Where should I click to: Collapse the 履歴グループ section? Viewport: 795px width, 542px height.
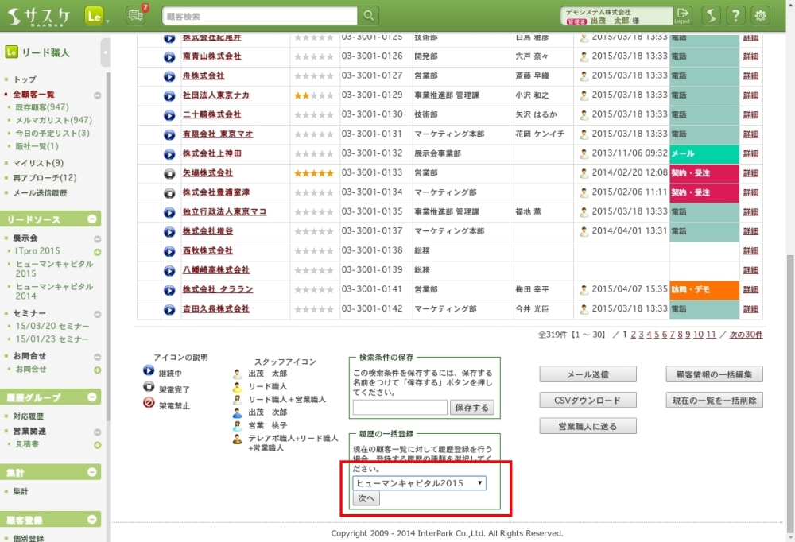point(91,397)
